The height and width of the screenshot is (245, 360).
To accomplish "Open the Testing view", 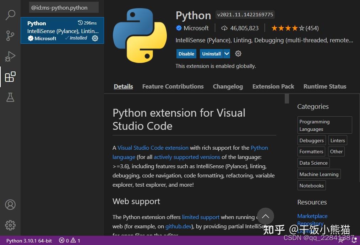I will click(x=10, y=97).
